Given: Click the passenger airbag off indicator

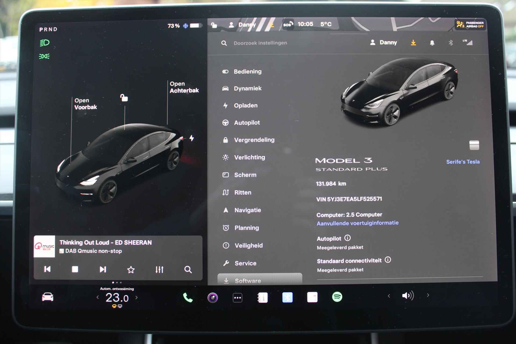Looking at the screenshot, I should [470, 24].
